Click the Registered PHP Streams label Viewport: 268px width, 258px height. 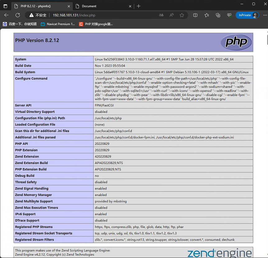[34, 227]
